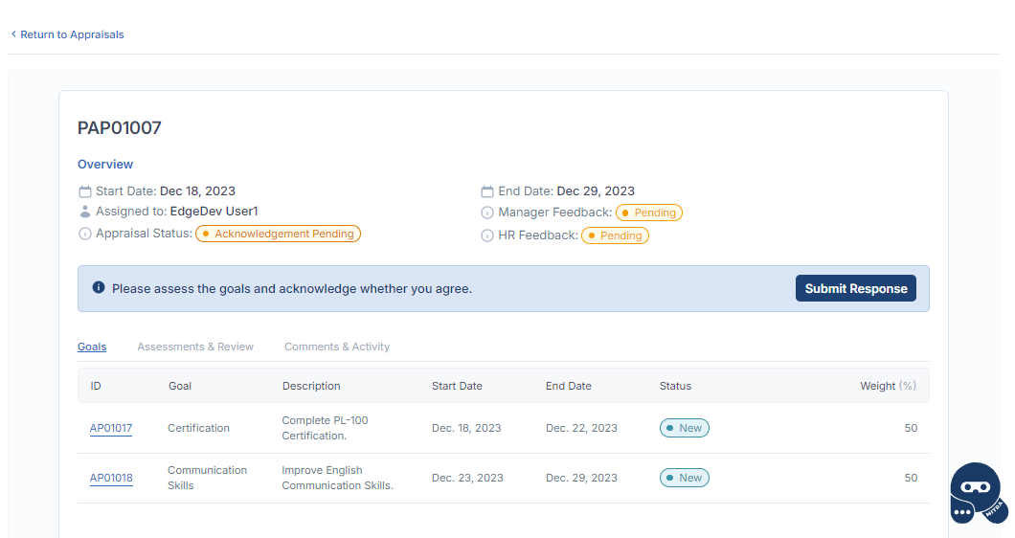
Task: Click New status badge for Certification goal
Action: click(x=684, y=428)
